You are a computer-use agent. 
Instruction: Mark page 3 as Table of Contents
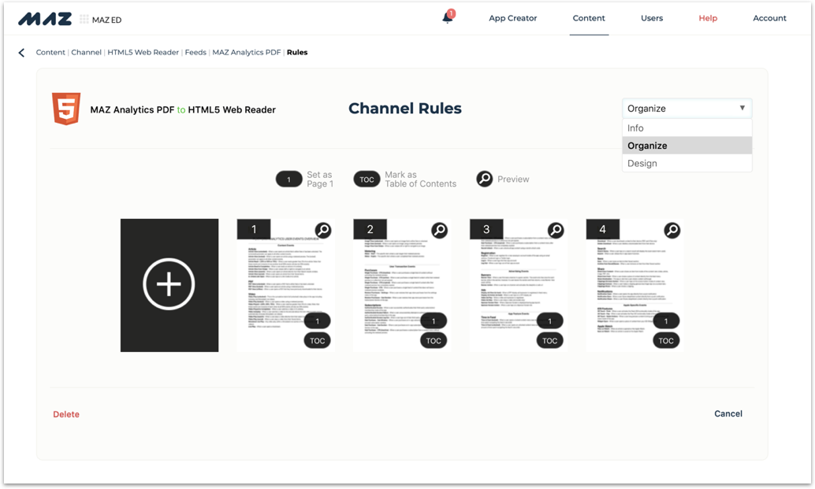point(550,341)
